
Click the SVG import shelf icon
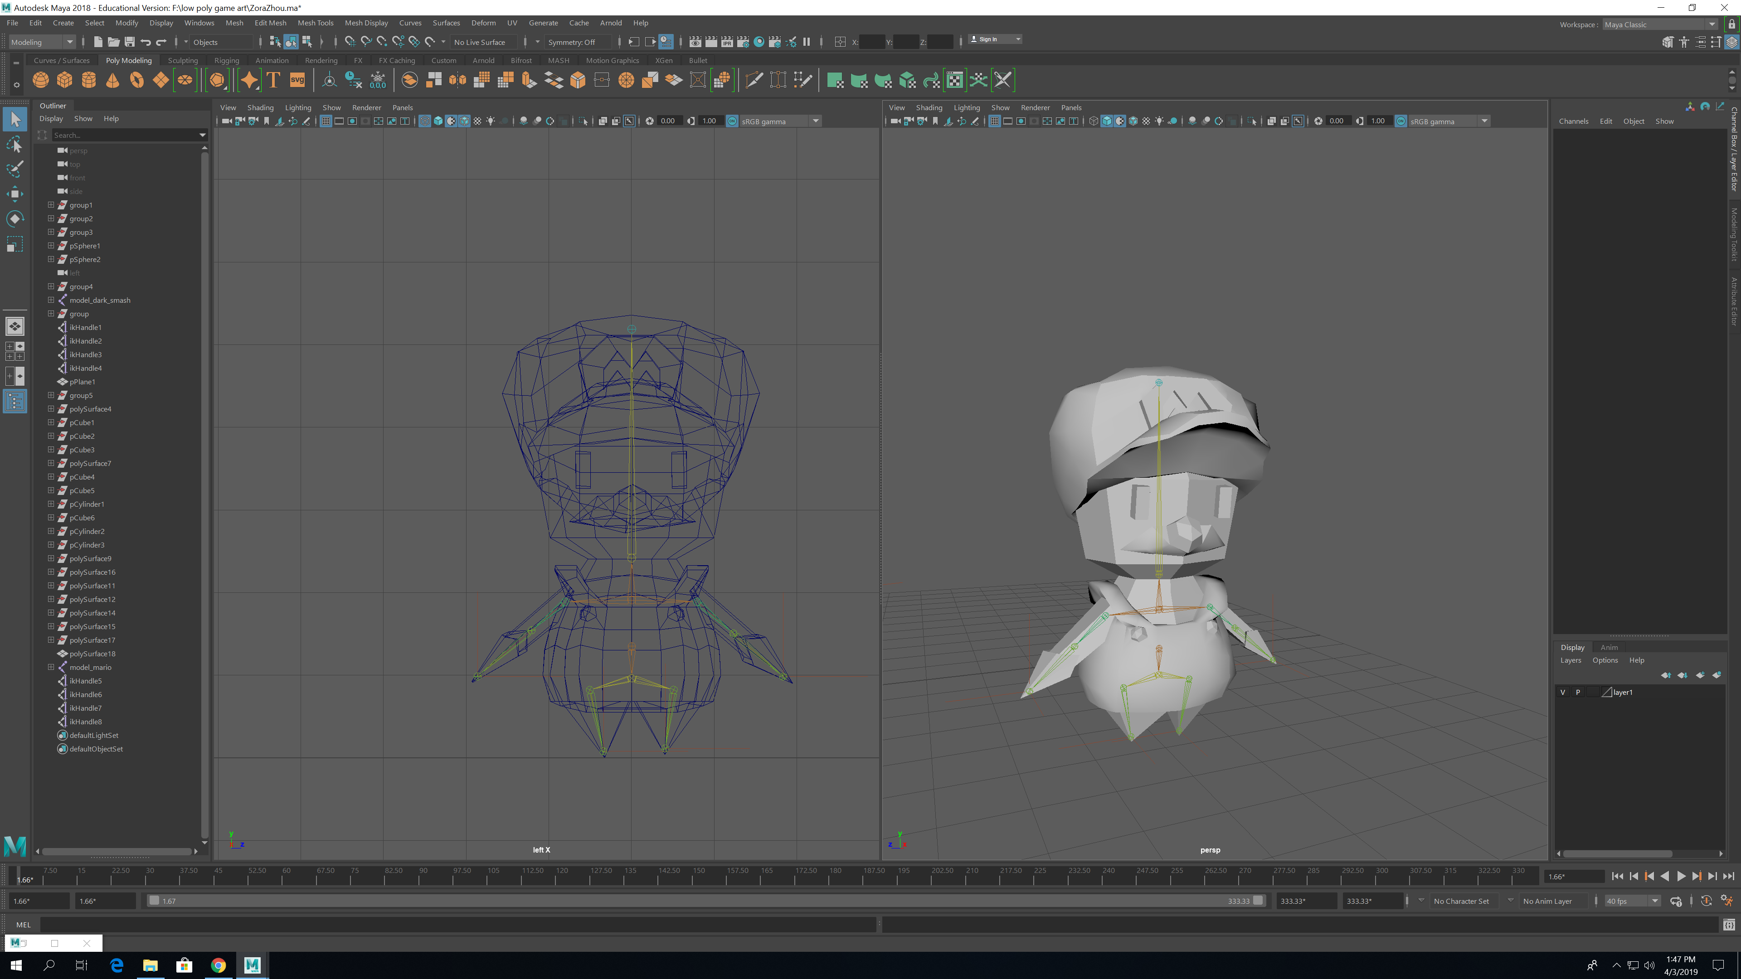(297, 80)
